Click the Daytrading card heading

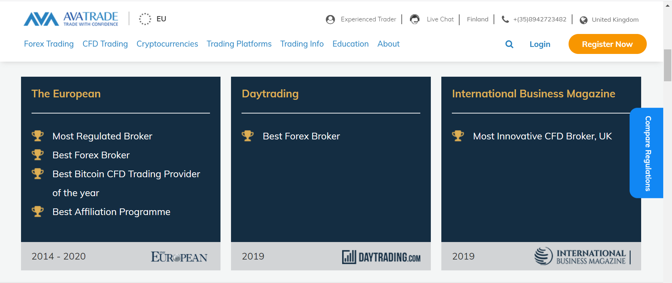270,94
